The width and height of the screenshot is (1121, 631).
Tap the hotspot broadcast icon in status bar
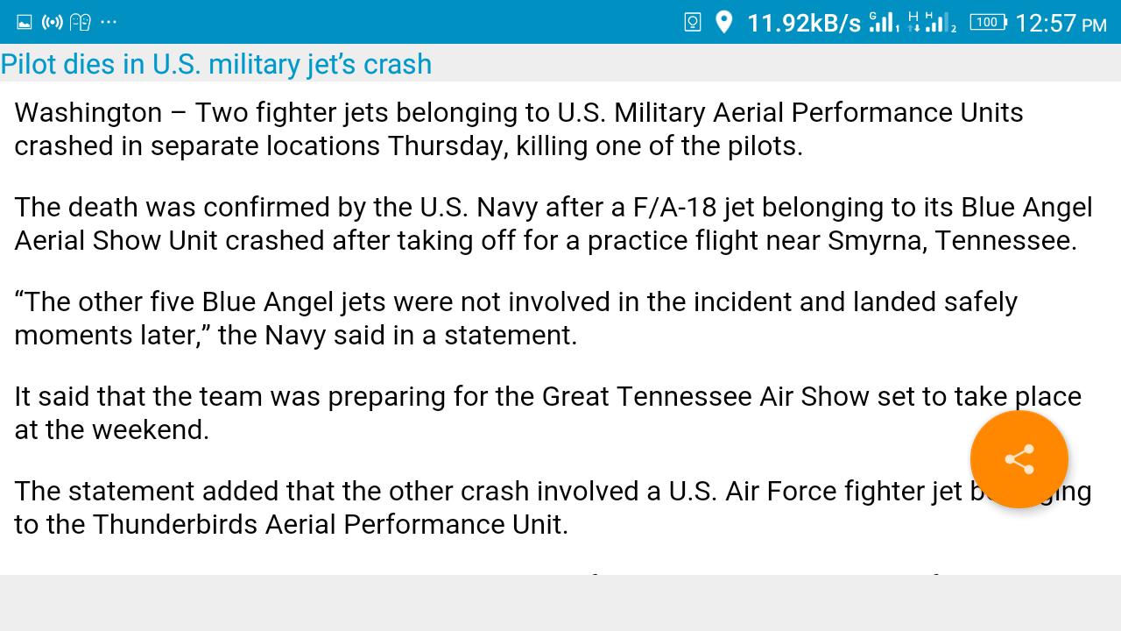(x=53, y=22)
